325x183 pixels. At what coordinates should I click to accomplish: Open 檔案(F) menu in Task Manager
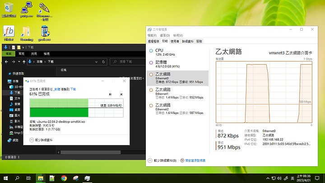[x=152, y=36]
